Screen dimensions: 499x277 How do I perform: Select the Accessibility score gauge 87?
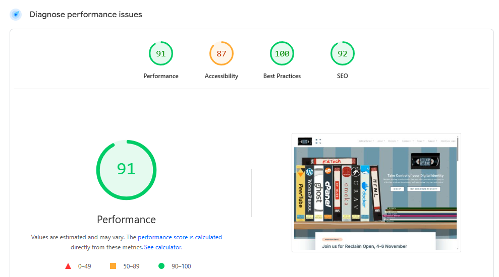click(x=221, y=53)
